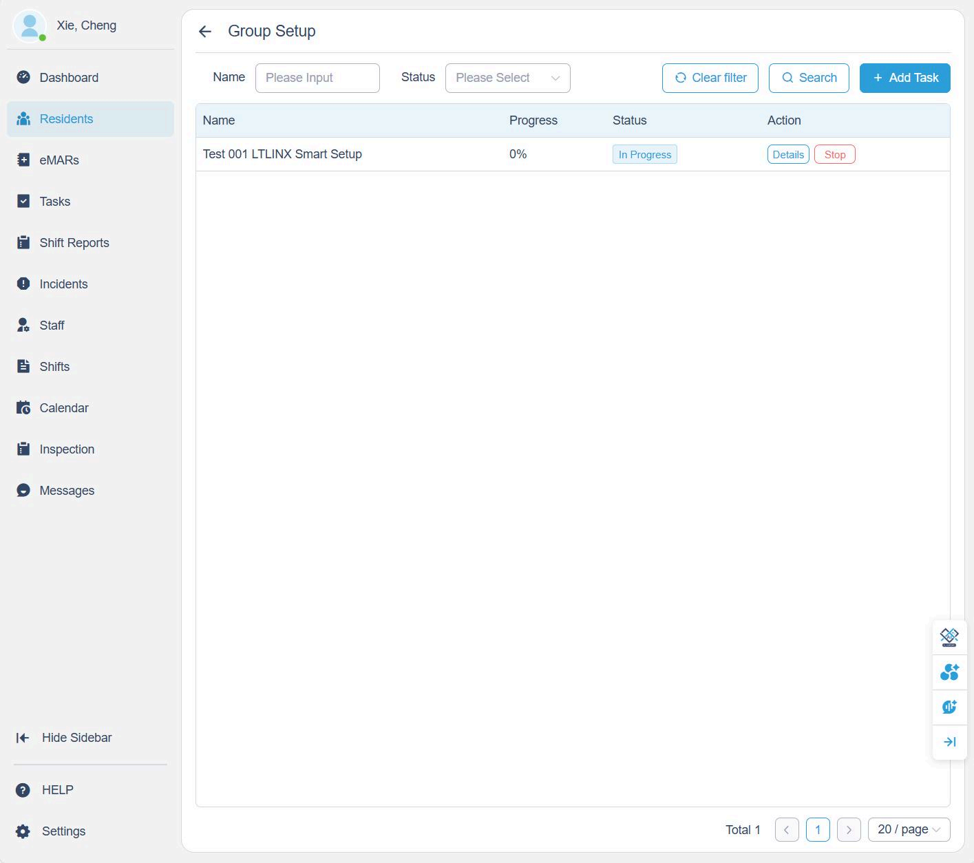Click the eMARs sidebar icon
The width and height of the screenshot is (974, 863).
(x=23, y=160)
